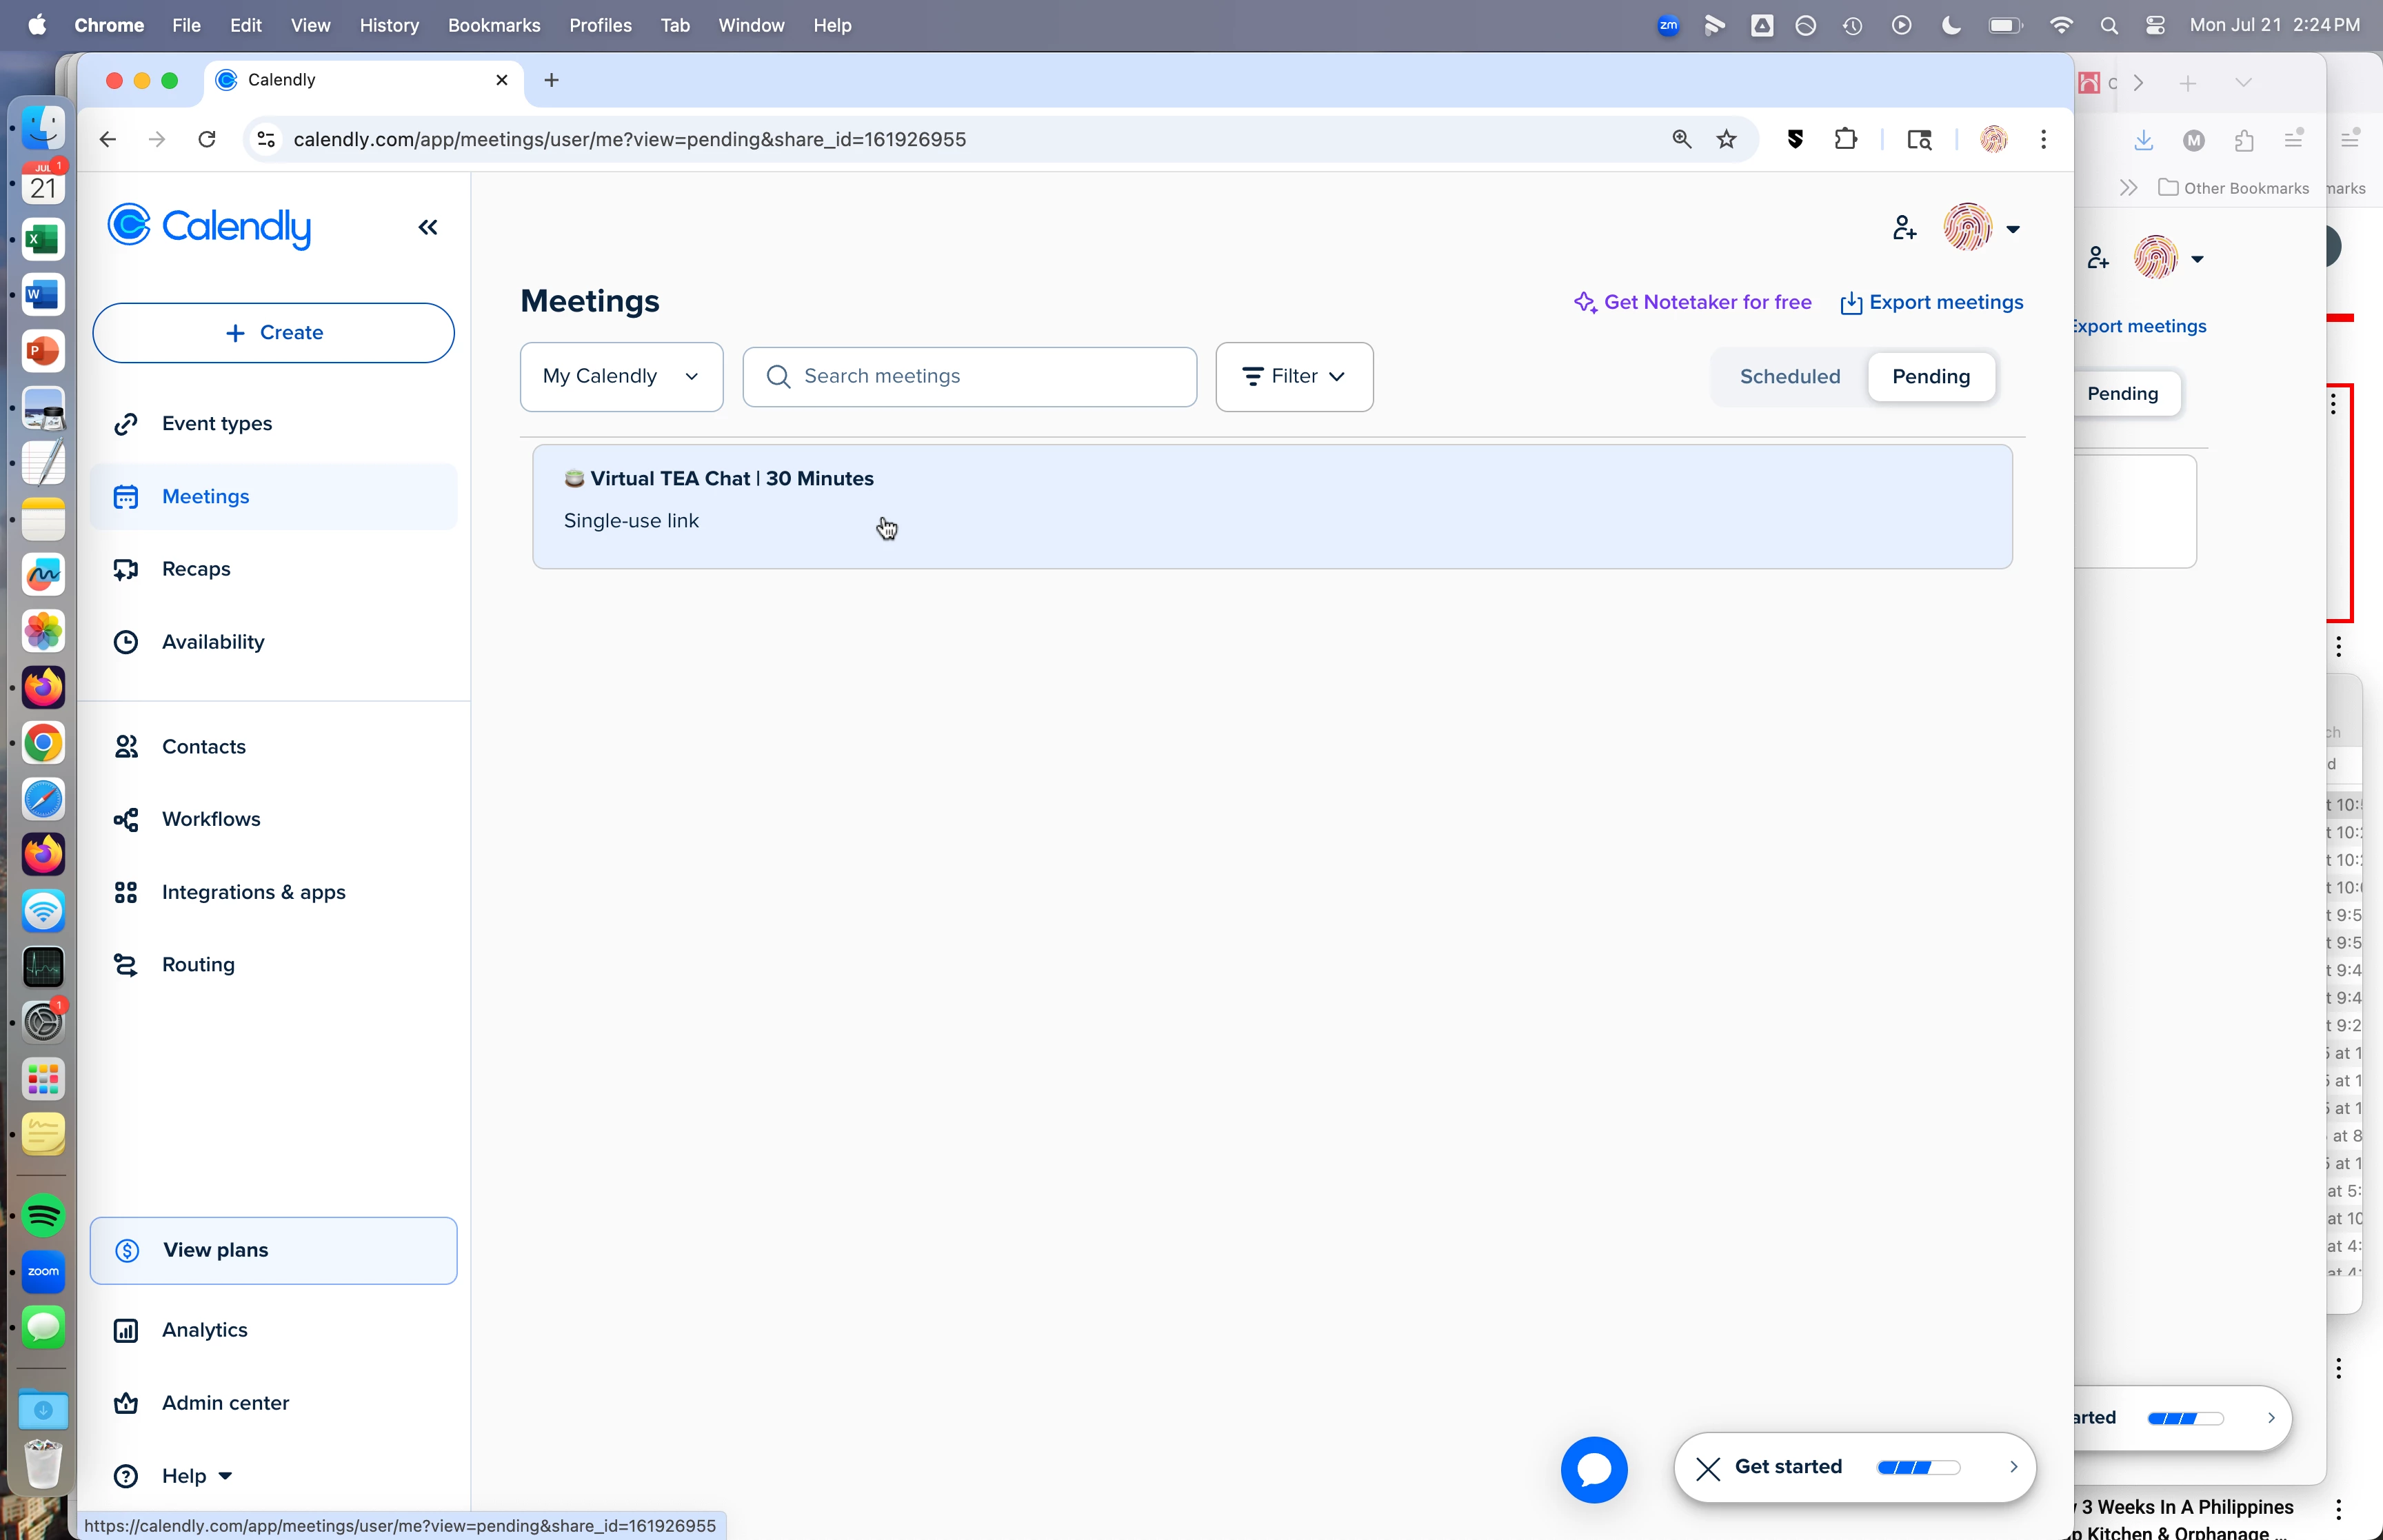Focus the Search meetings field
The width and height of the screenshot is (2383, 1540).
pyautogui.click(x=969, y=376)
